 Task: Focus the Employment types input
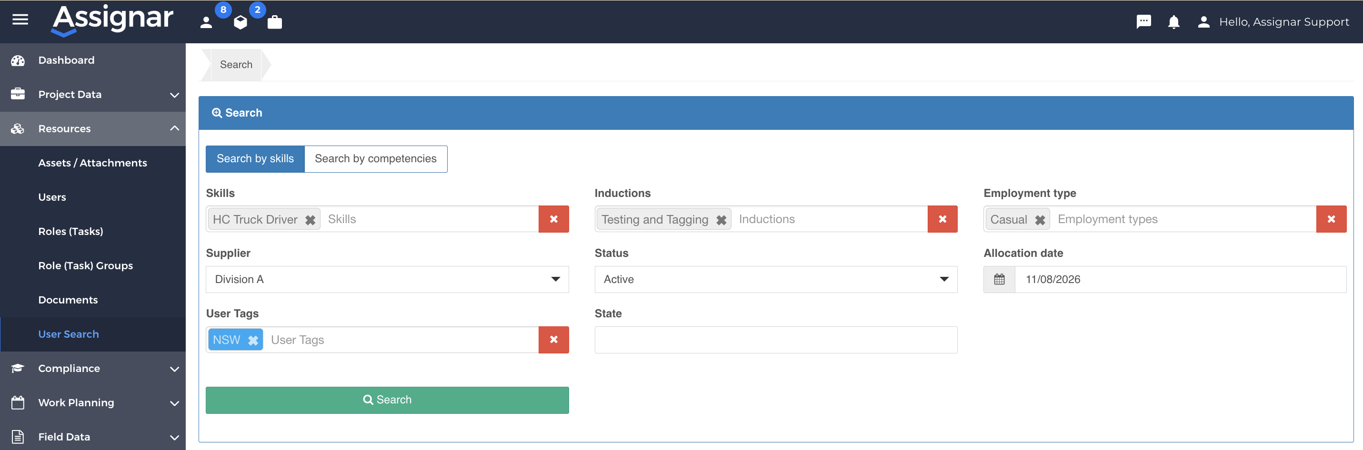[1184, 219]
